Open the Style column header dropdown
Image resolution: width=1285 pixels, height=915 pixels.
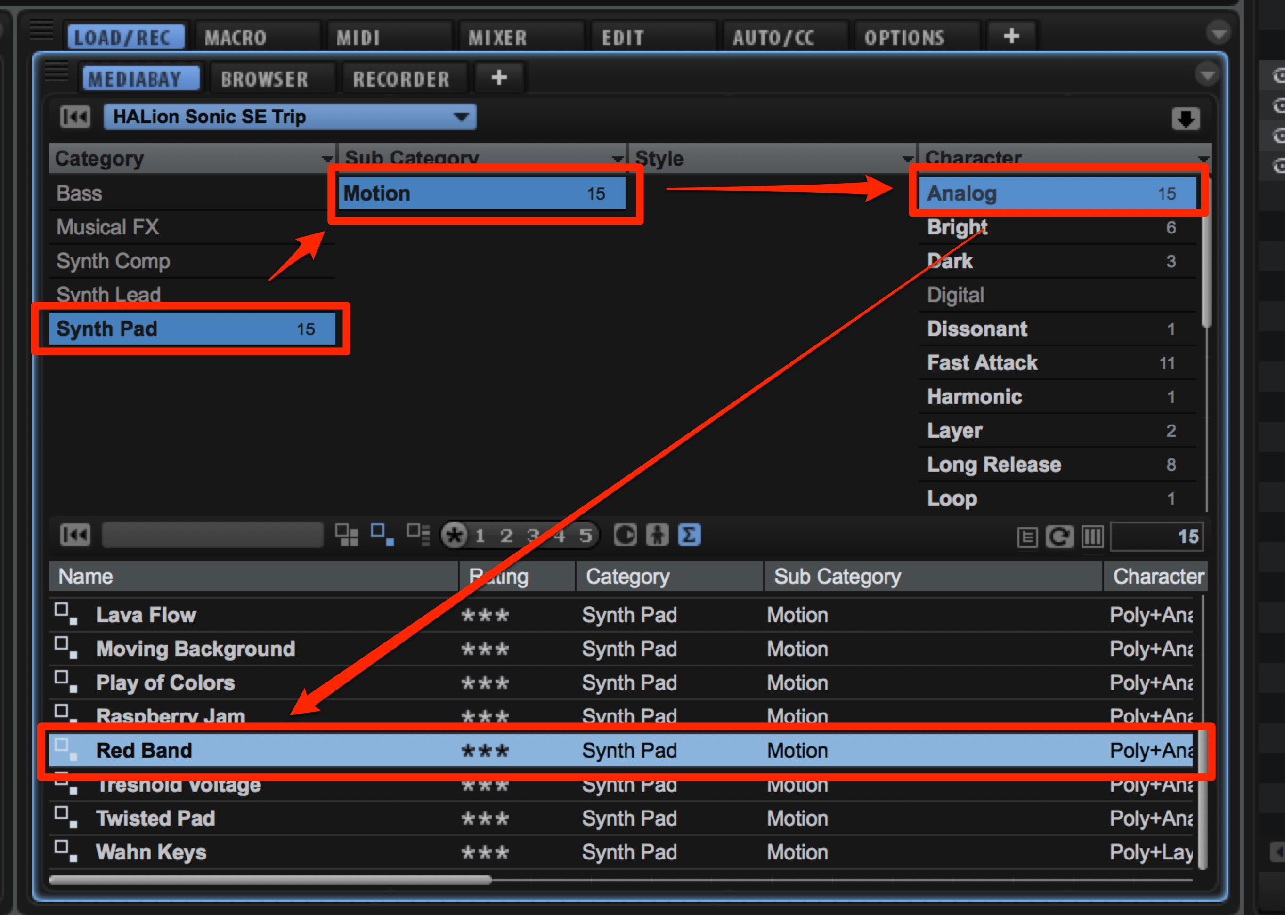point(908,160)
